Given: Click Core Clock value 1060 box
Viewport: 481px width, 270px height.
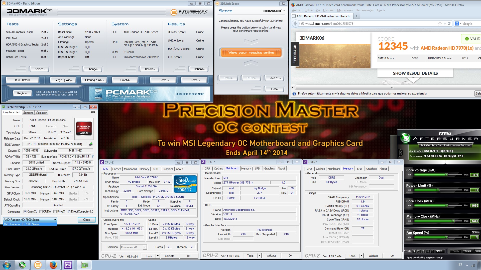Looking at the screenshot, I should tap(475, 205).
